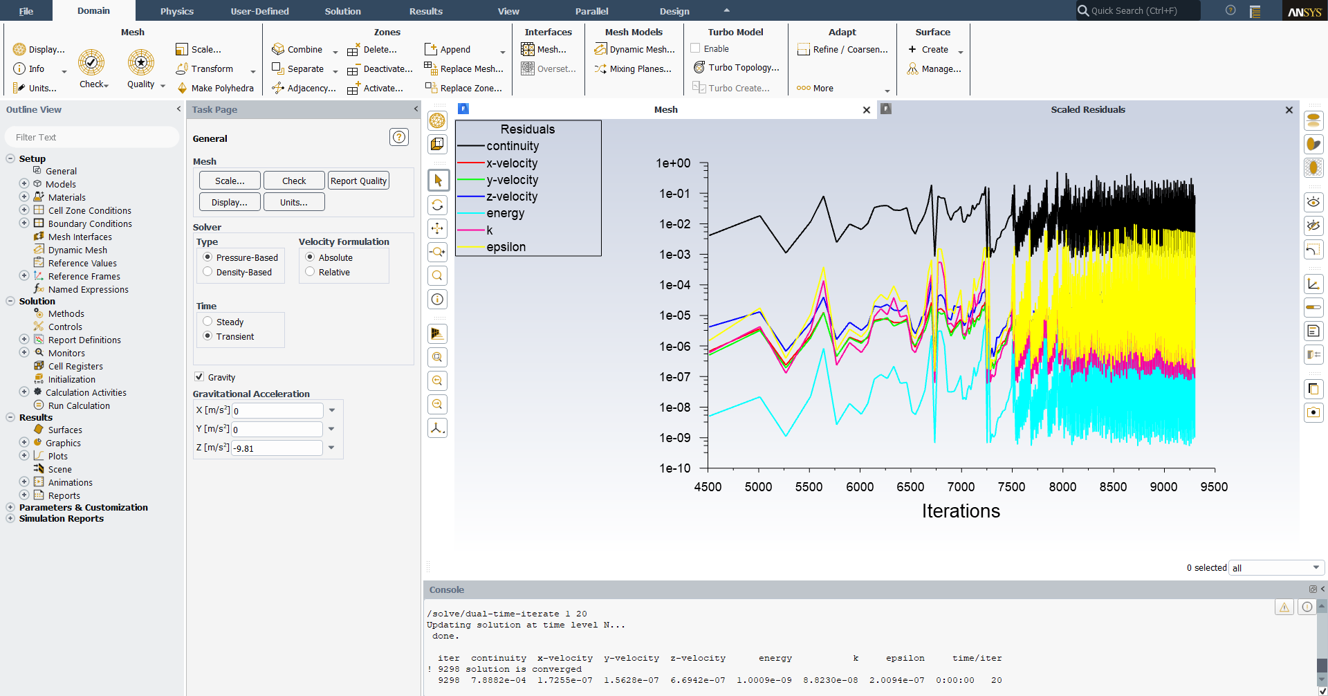
Task: Select the Density-Based solver type
Action: point(207,272)
